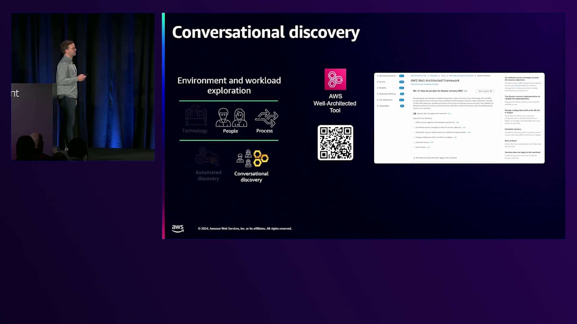577x324 pixels.
Task: Expand the Reliability pillar in sidebar
Action: (378, 88)
